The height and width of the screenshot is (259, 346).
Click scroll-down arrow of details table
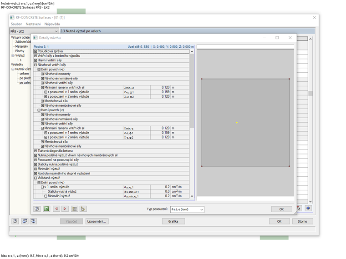tap(192, 196)
